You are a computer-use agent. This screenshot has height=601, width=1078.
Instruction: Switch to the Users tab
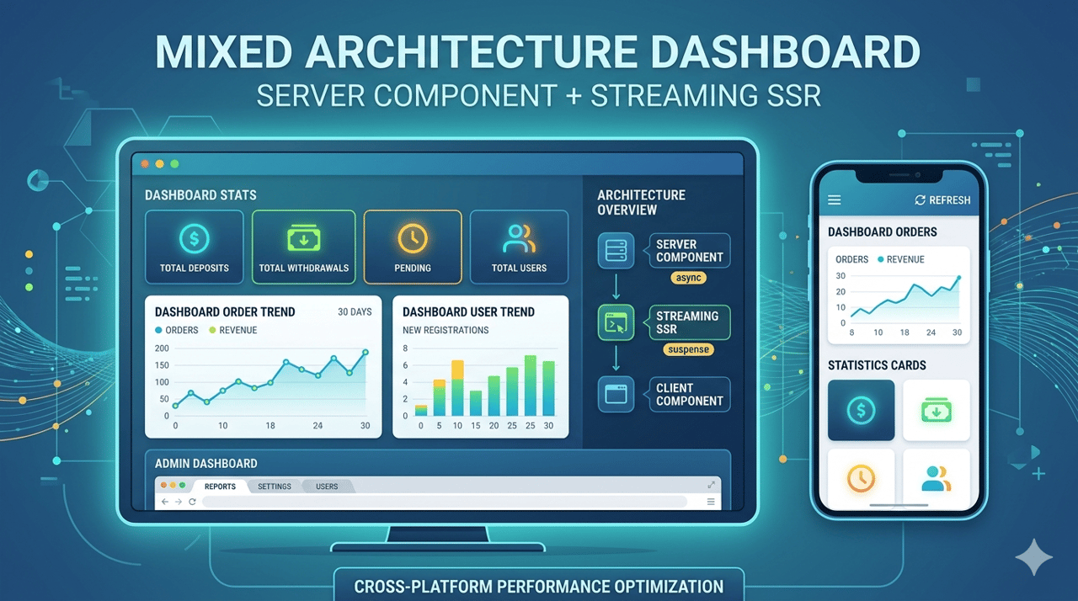(327, 487)
